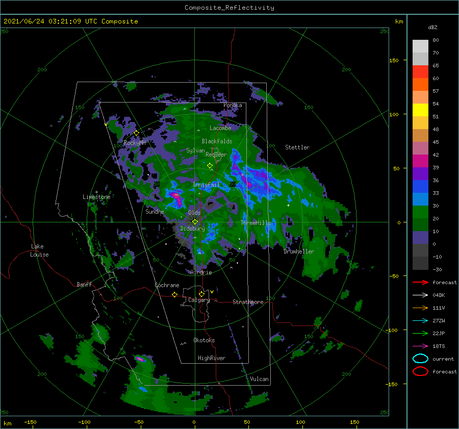Click the Didsbury city label
459x429 pixels.
coord(193,229)
